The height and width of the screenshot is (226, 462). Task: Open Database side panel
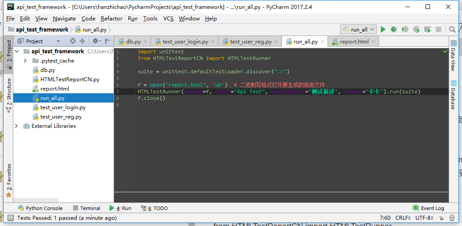click(454, 94)
